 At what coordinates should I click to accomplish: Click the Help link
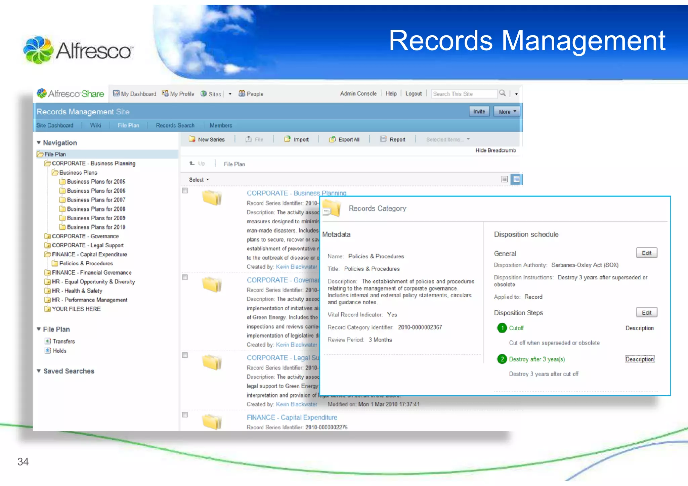[391, 94]
